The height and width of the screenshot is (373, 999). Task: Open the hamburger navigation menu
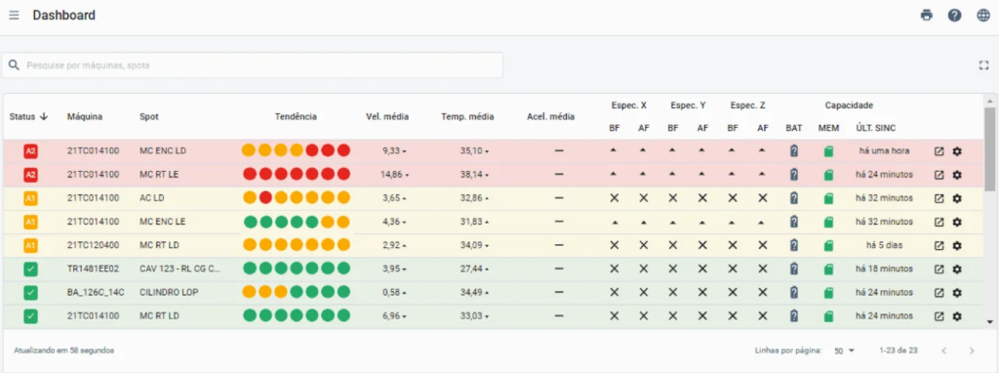point(14,16)
